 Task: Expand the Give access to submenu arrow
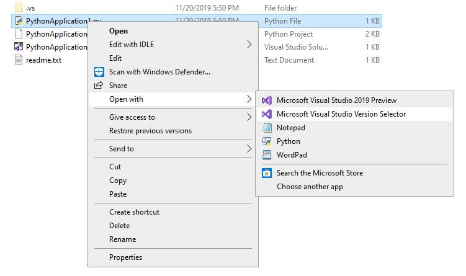pyautogui.click(x=249, y=117)
